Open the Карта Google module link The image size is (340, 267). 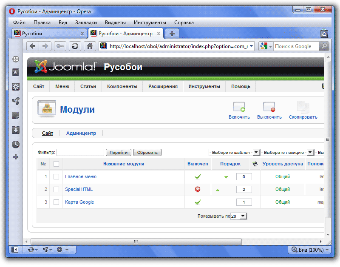[79, 202]
